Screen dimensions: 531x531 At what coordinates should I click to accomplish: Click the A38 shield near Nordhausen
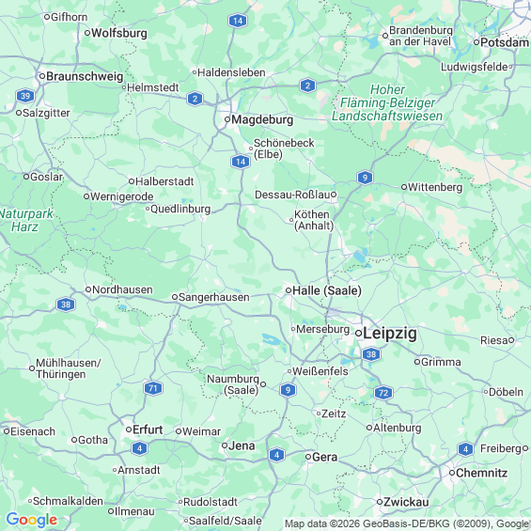pos(66,305)
